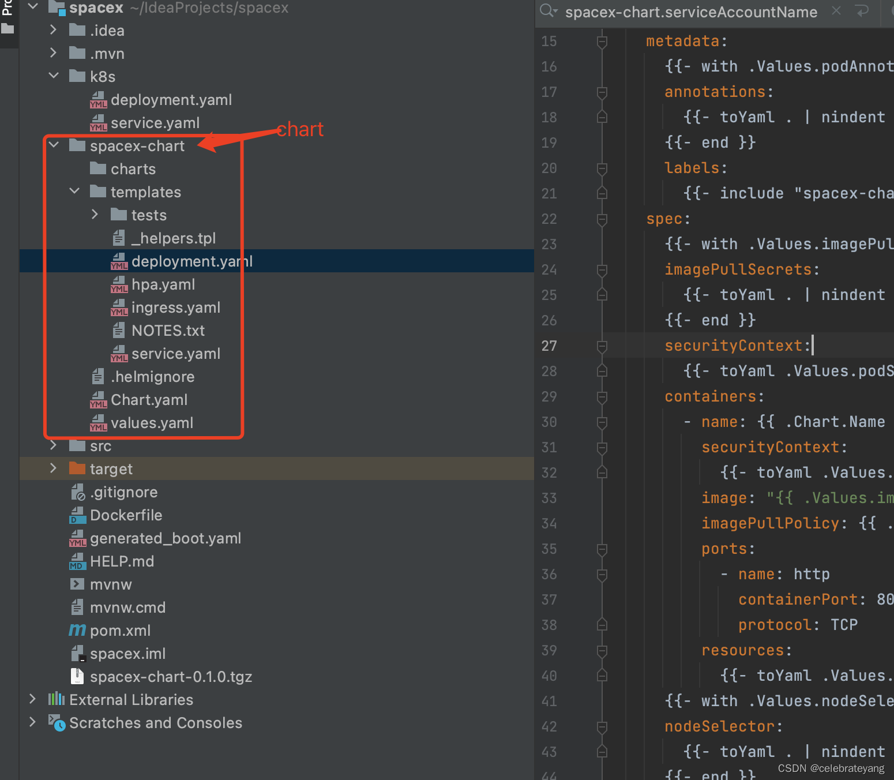Expand the src folder chevron
The image size is (894, 780).
(54, 445)
